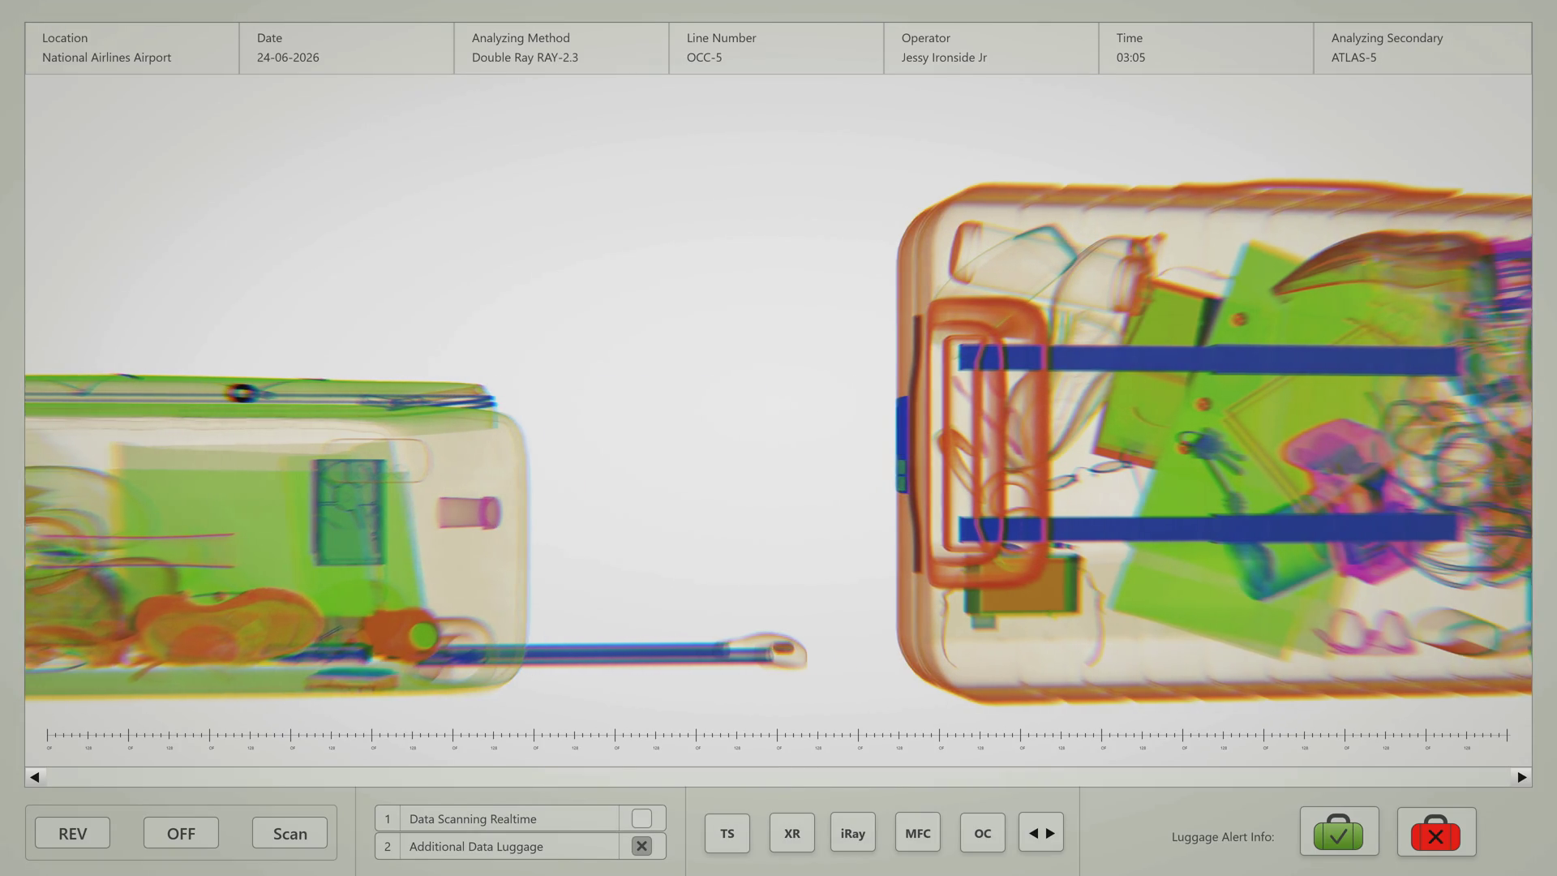
Task: Enable the MFC filter button
Action: coord(917,833)
